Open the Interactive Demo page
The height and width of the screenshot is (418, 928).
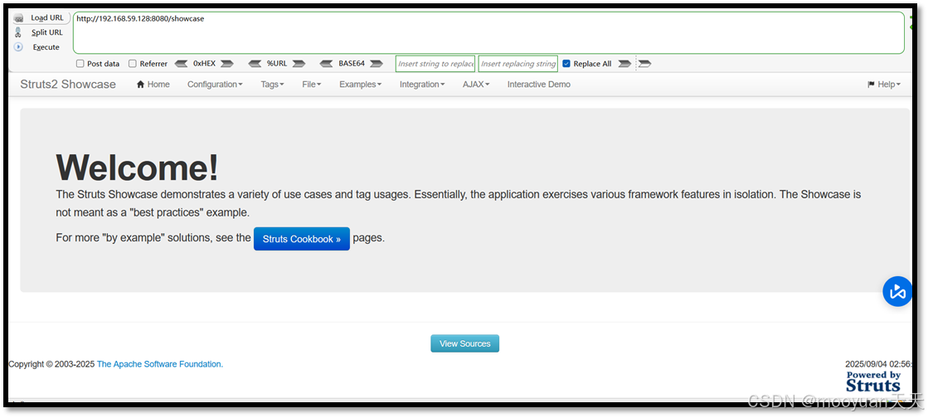click(x=538, y=84)
